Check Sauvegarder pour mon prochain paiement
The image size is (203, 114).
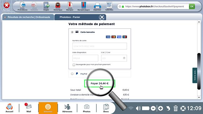click(74, 65)
